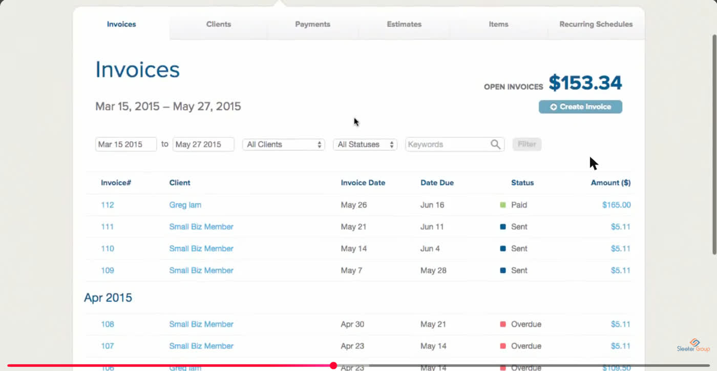Image resolution: width=717 pixels, height=371 pixels.
Task: Open invoice number 108
Action: click(x=108, y=324)
